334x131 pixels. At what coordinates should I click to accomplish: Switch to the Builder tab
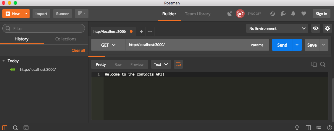pos(169,14)
